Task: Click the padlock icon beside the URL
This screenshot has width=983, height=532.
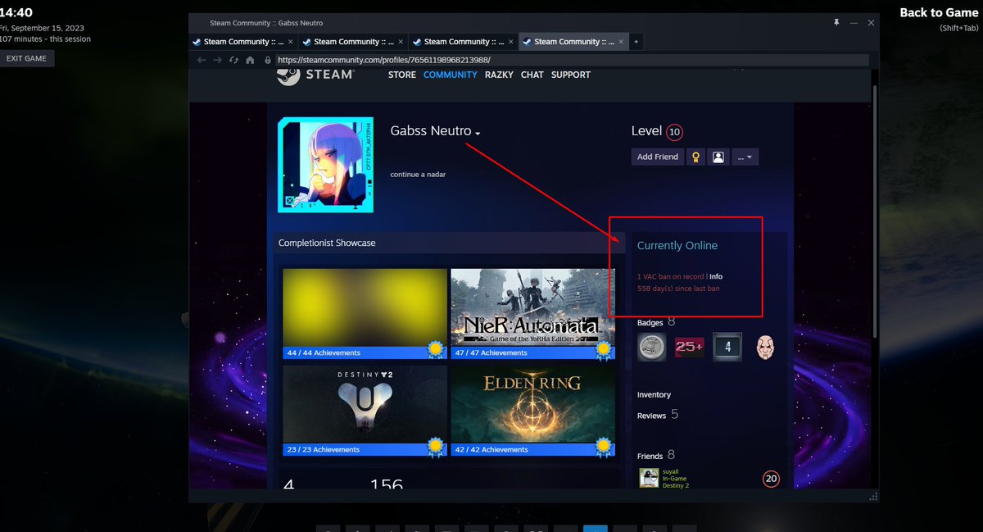Action: click(267, 60)
